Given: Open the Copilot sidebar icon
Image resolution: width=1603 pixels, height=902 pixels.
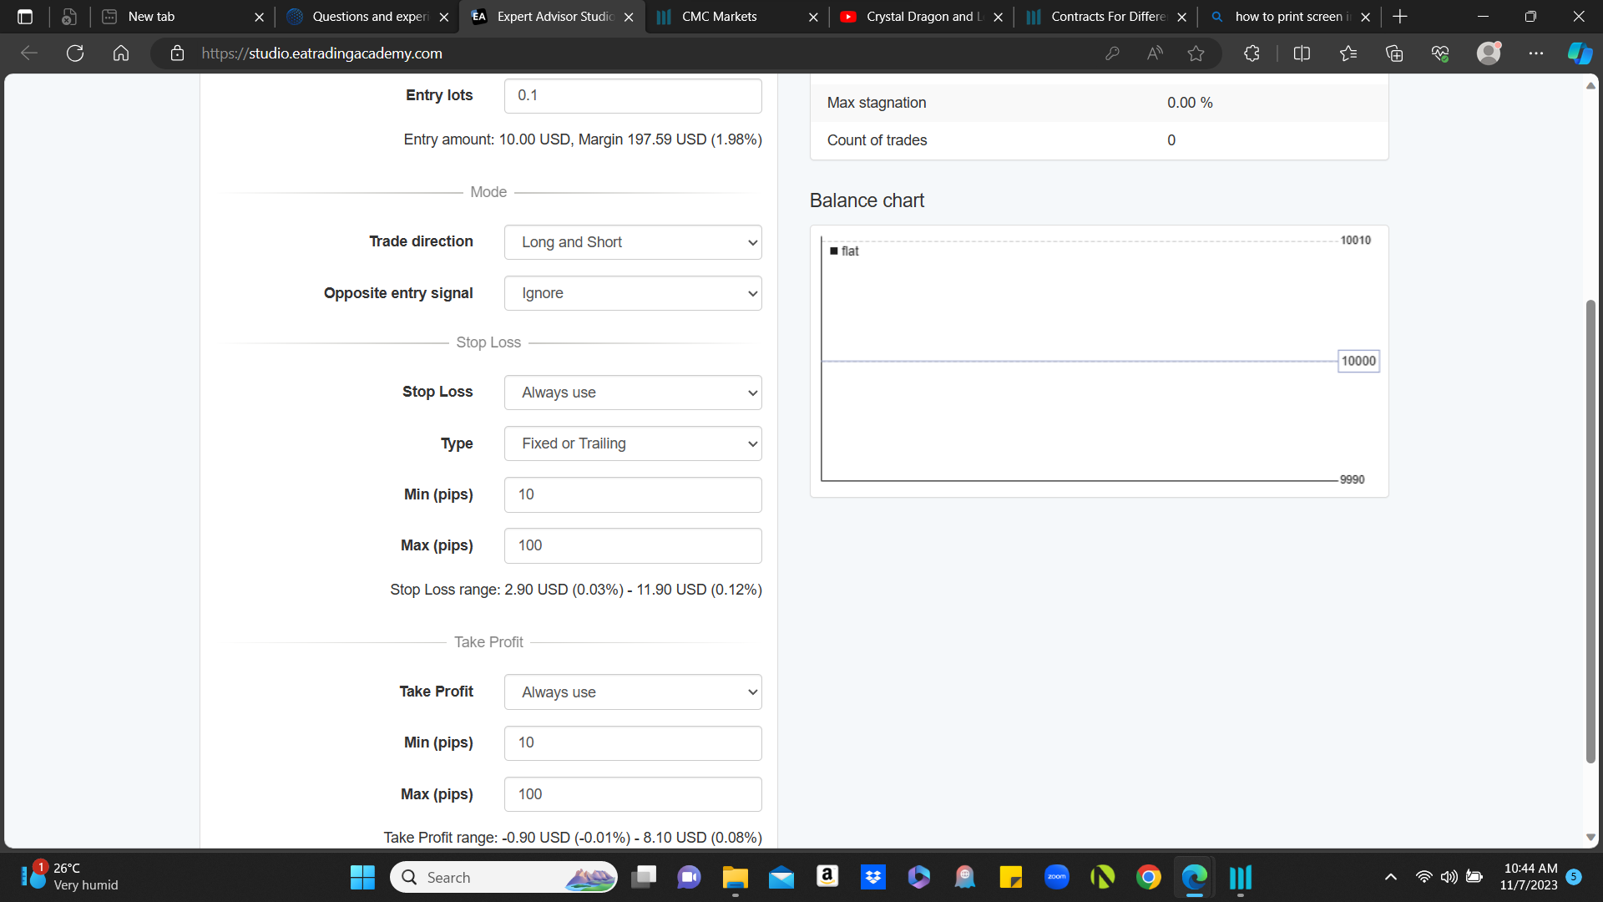Looking at the screenshot, I should click(1580, 53).
